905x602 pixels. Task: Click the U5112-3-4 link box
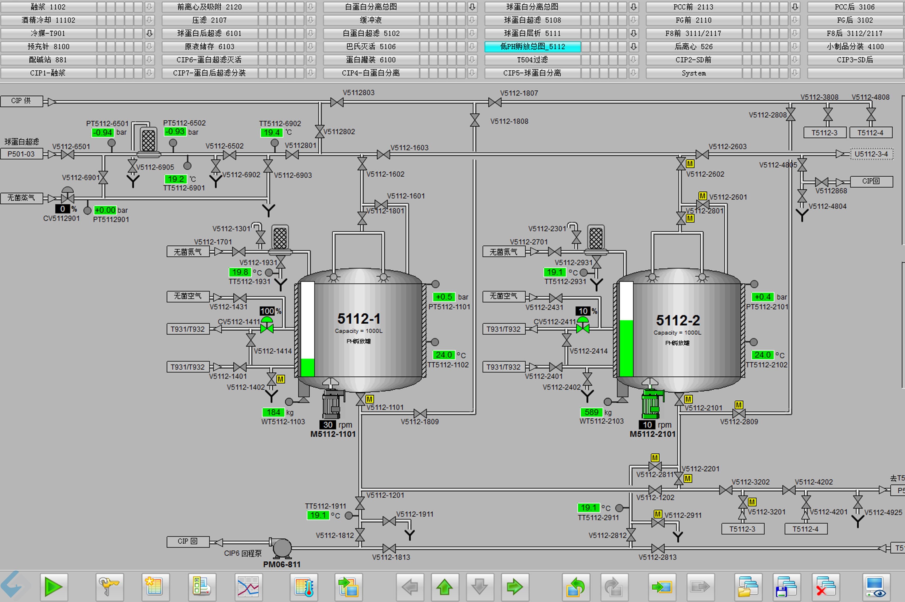point(871,154)
